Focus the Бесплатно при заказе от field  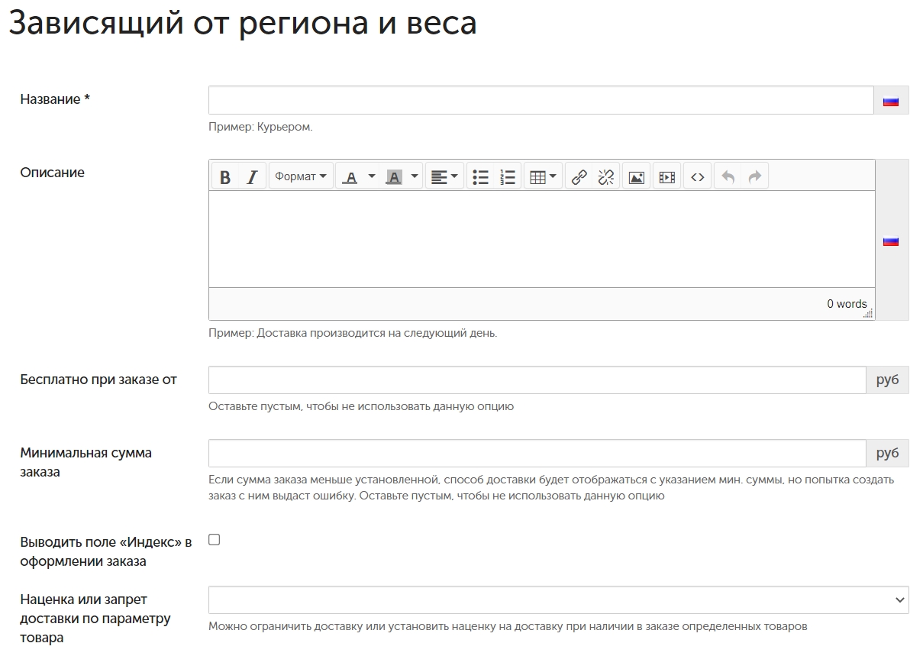(x=537, y=380)
